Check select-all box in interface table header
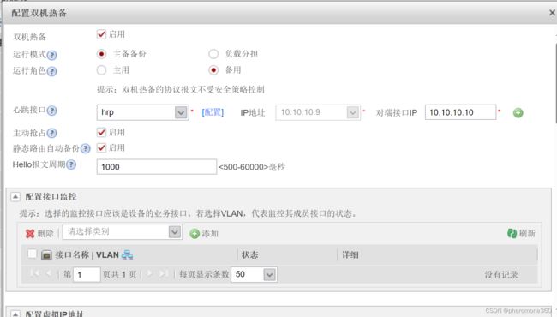This screenshot has height=317, width=557. pos(32,254)
